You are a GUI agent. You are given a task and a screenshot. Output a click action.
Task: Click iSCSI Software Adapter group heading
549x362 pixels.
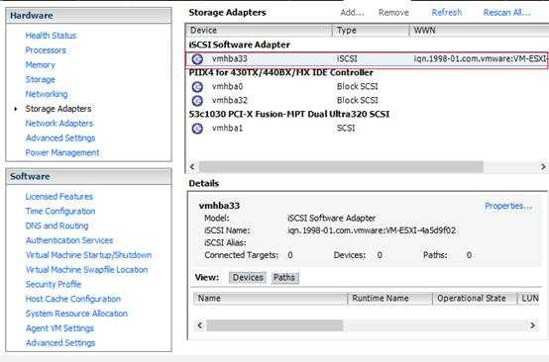click(240, 45)
